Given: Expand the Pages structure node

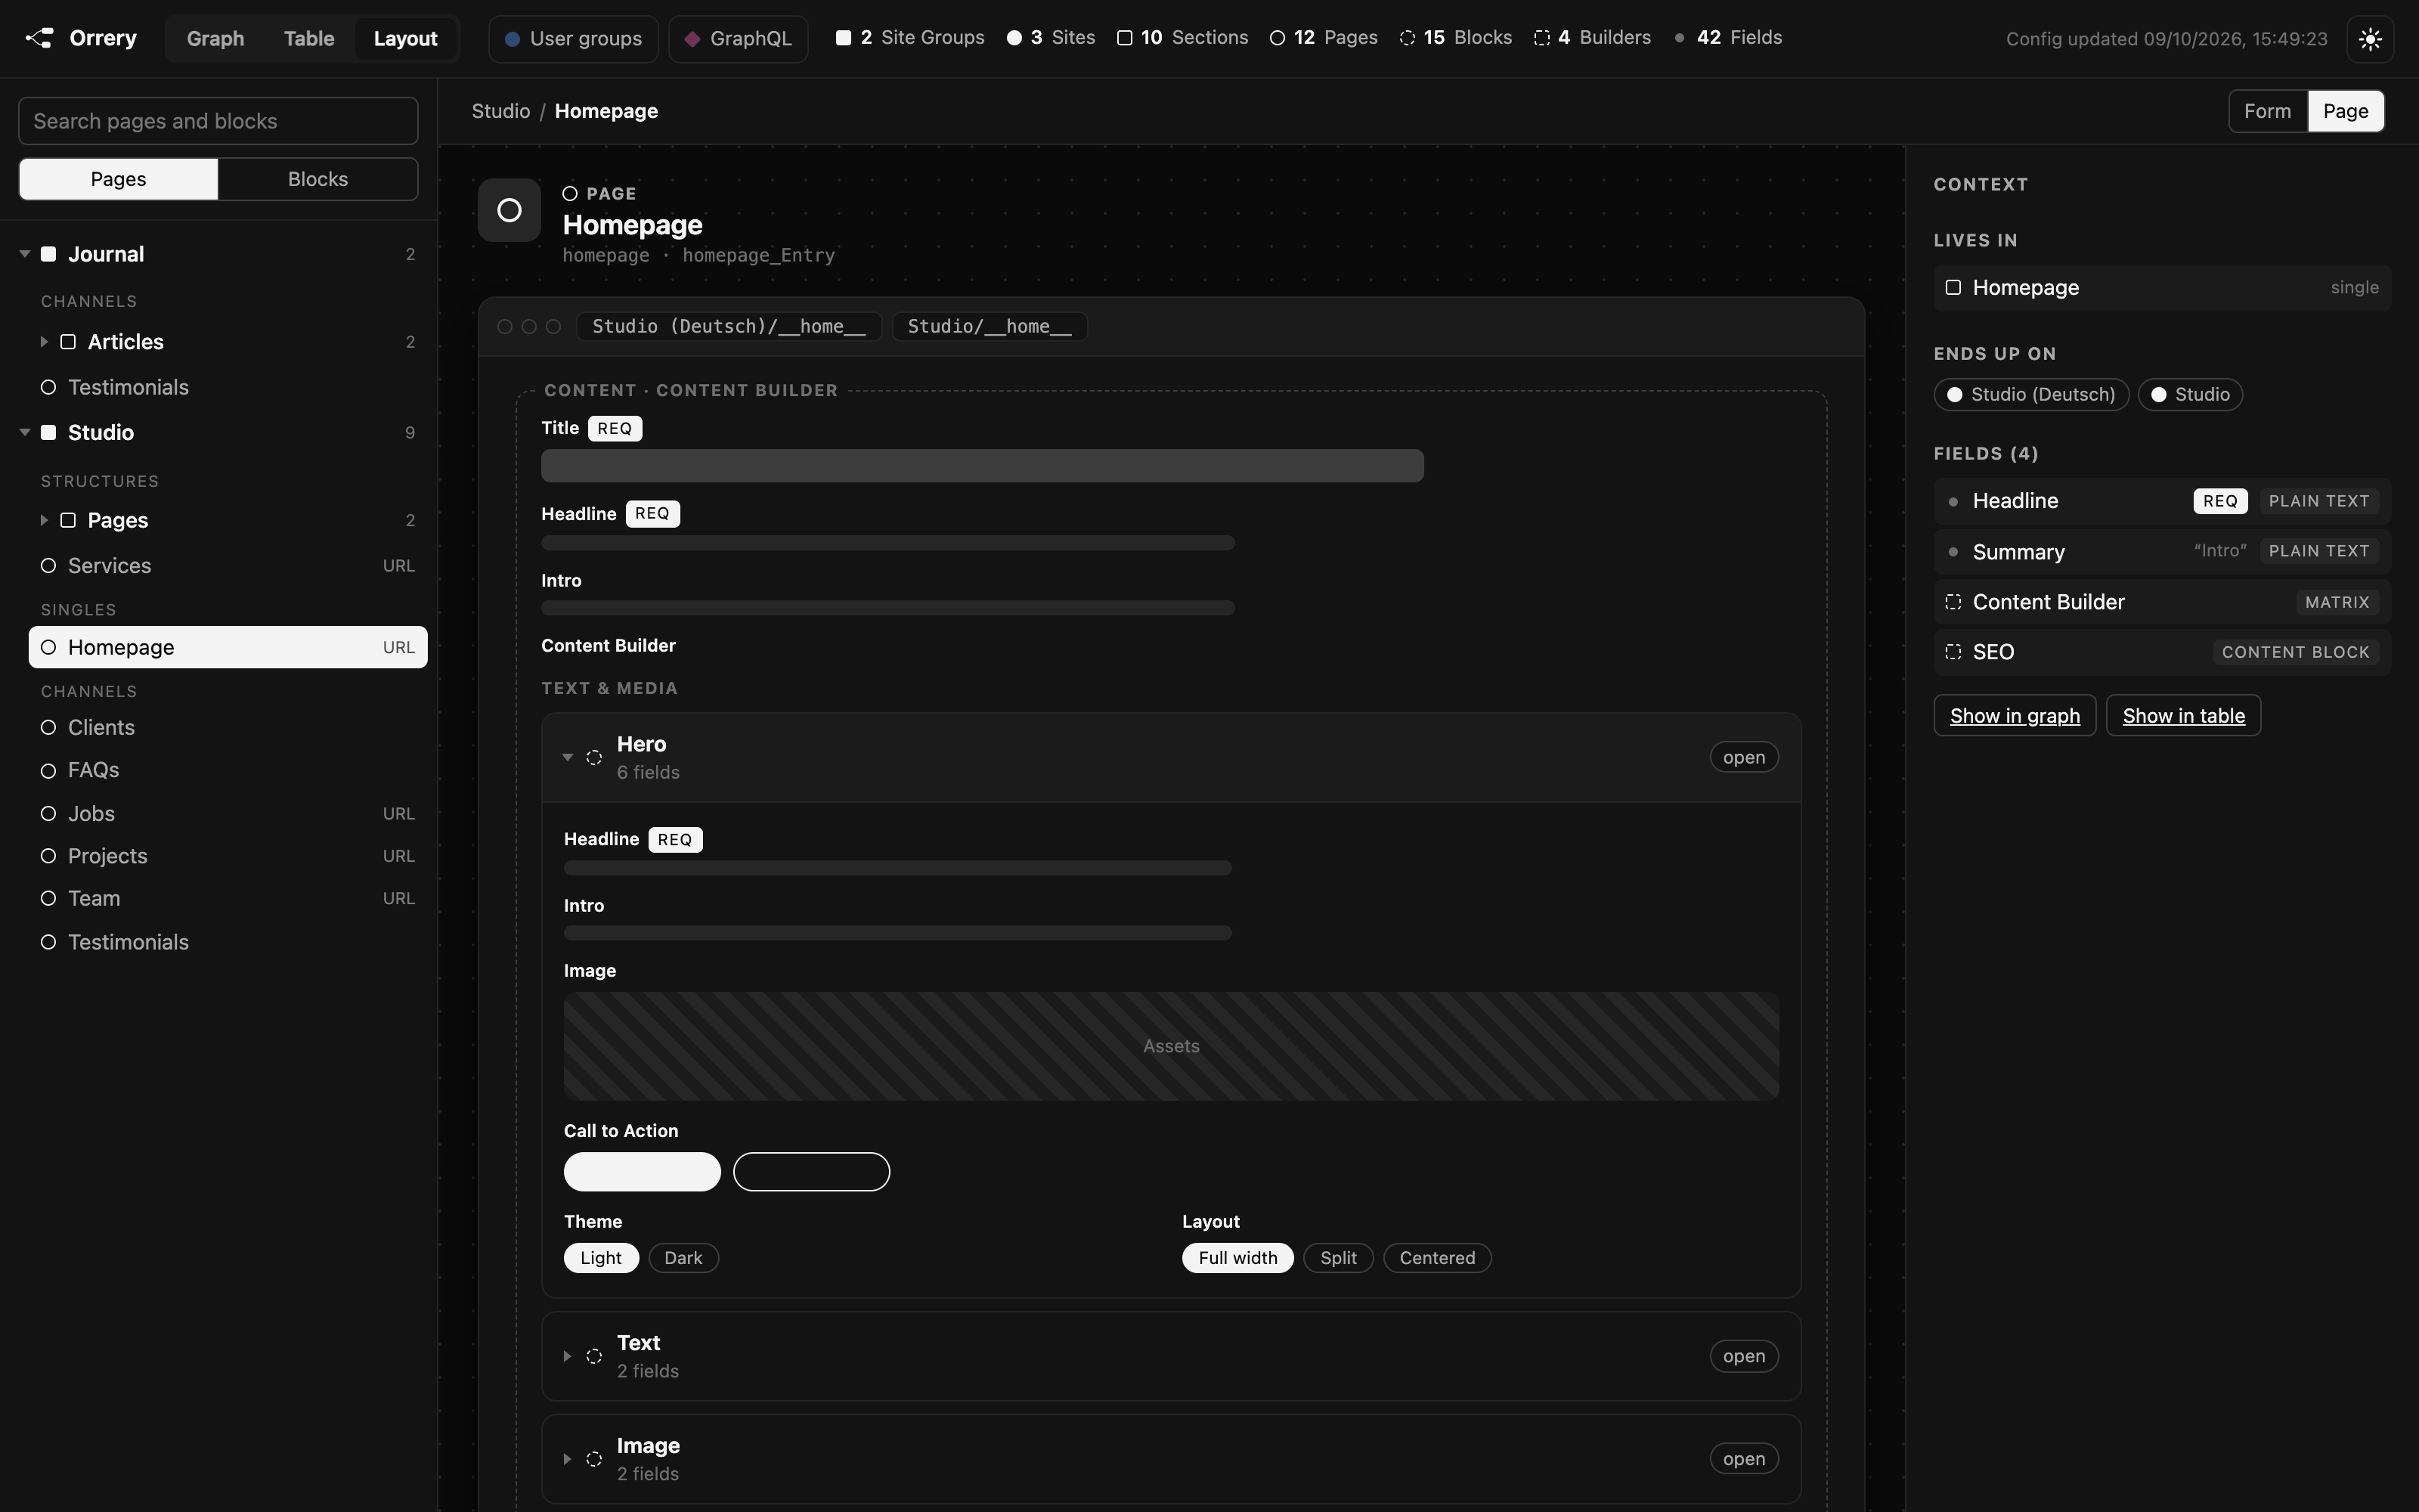Looking at the screenshot, I should (44, 520).
